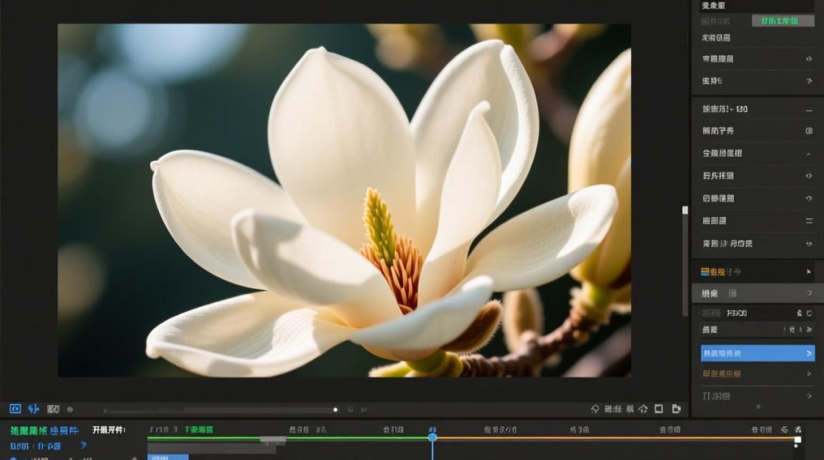Open the three-line menu icon in right panel
Screen dimensions: 824x460
pyautogui.click(x=809, y=221)
